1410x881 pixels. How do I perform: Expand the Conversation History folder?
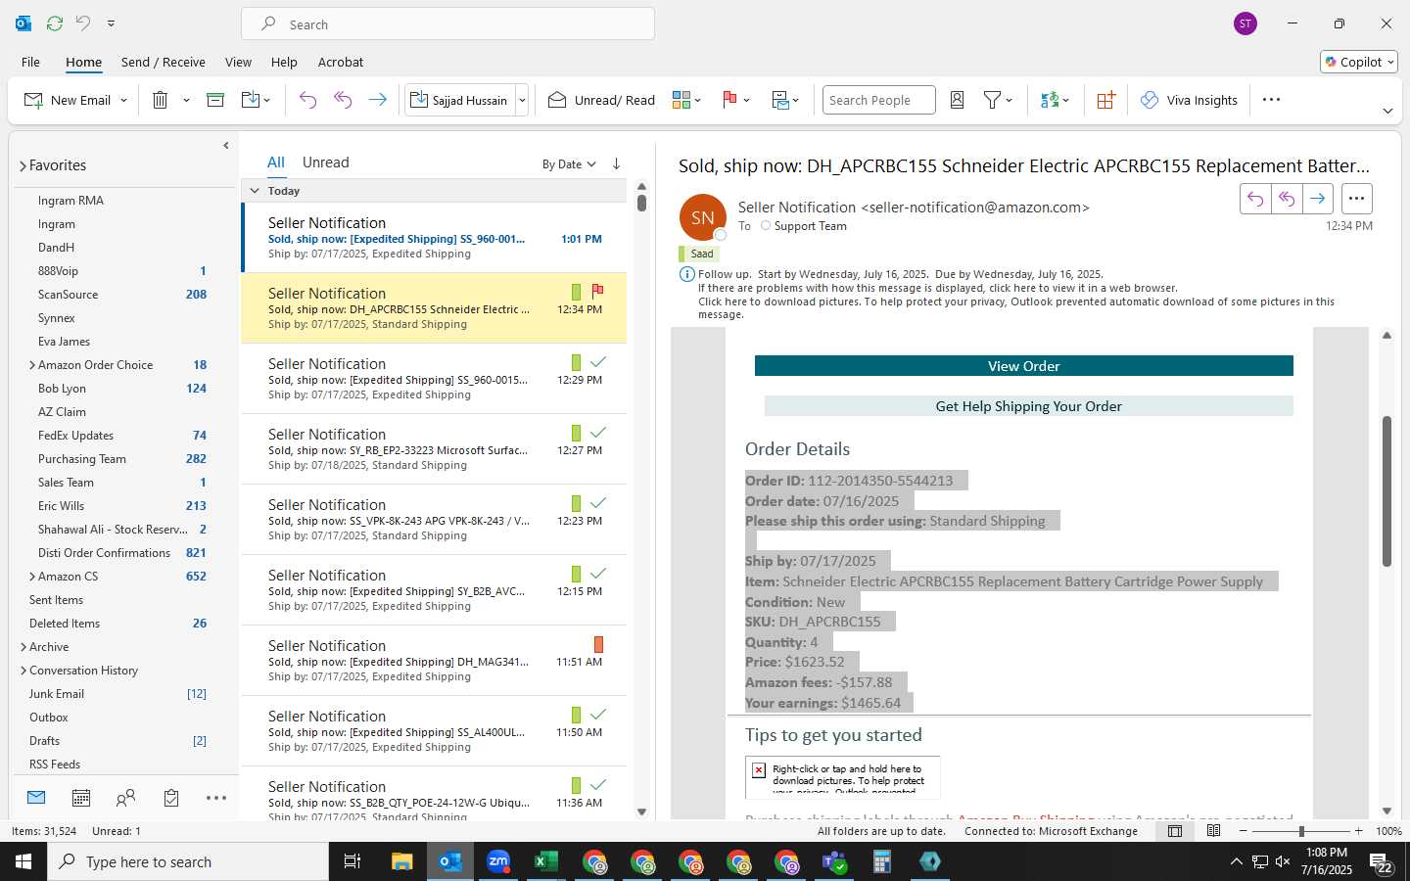coord(23,671)
